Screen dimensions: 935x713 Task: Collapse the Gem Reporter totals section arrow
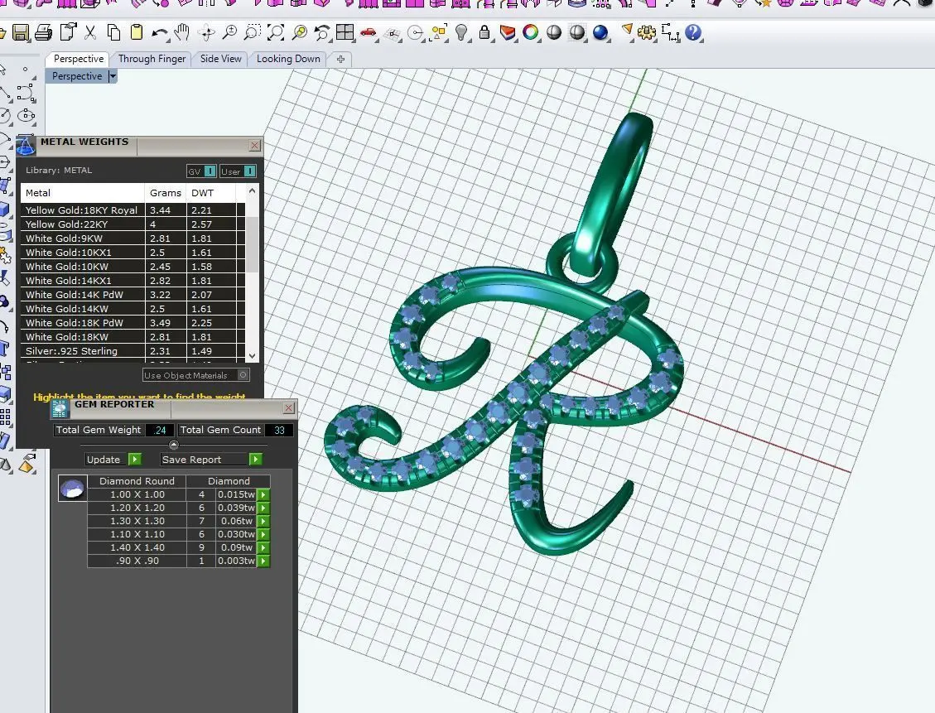pos(174,445)
